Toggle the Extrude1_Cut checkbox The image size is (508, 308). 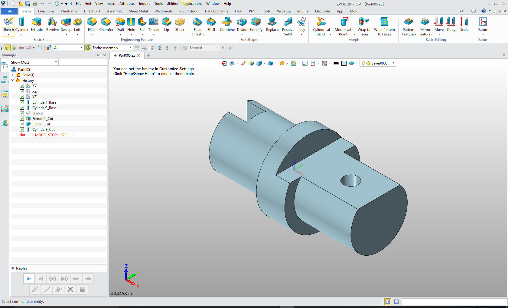click(22, 119)
